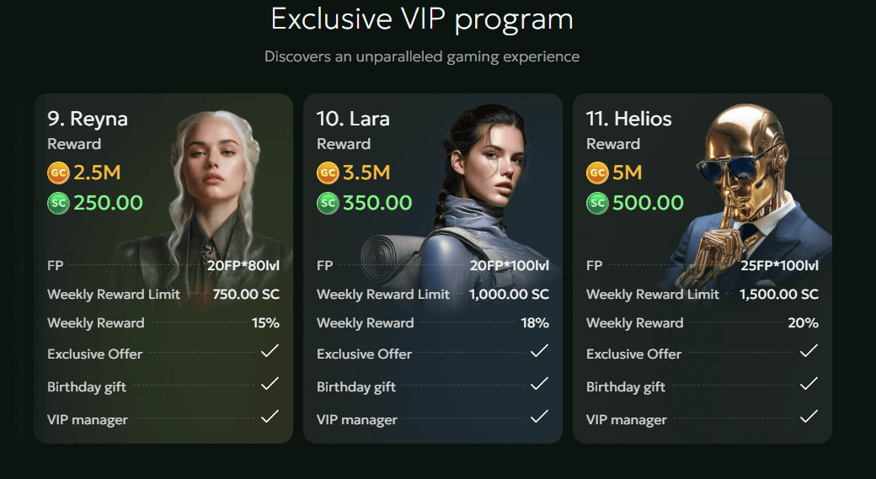Click the SC green coin icon on Helios card
This screenshot has width=876, height=479.
click(x=597, y=203)
